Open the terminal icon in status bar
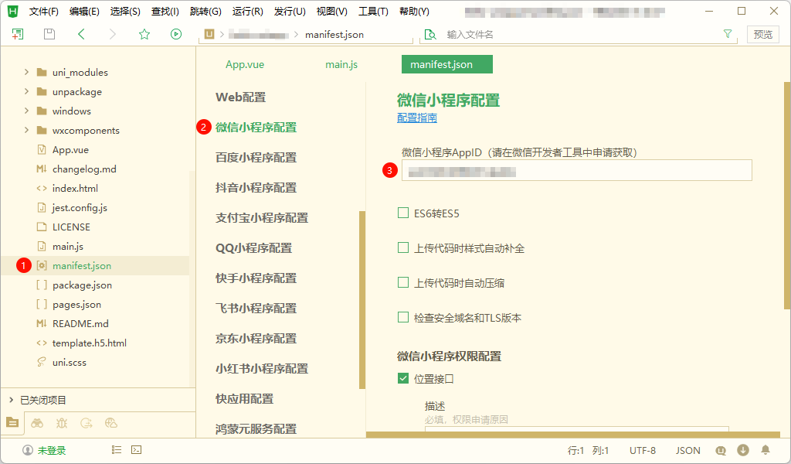The image size is (791, 464). (136, 450)
